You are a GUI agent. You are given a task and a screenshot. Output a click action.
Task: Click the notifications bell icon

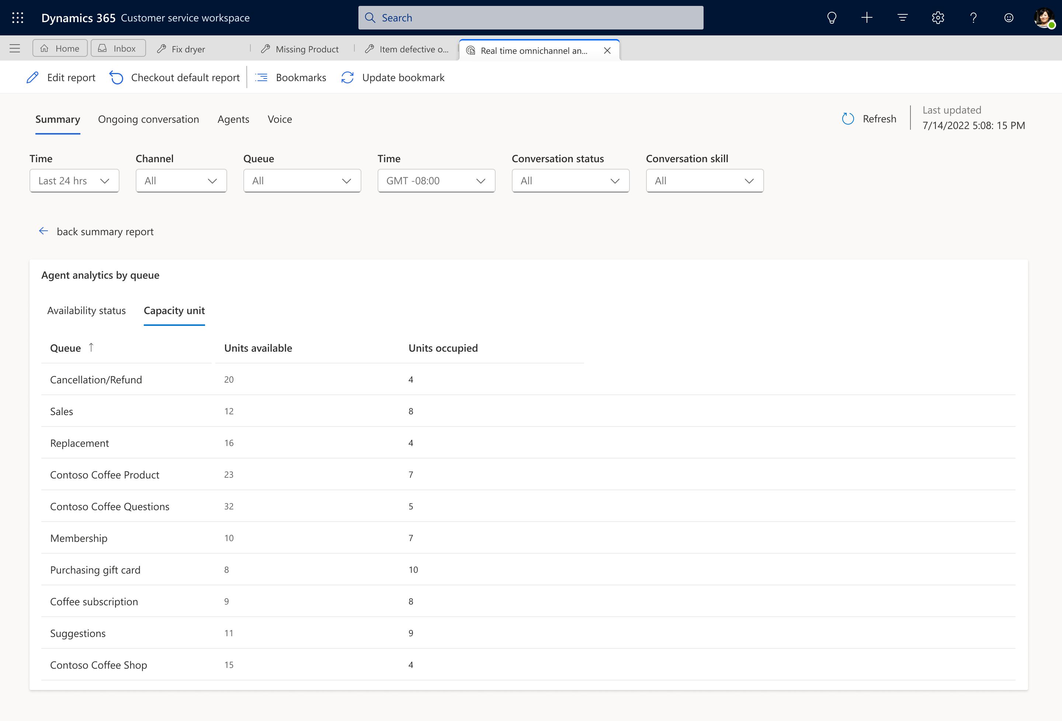click(831, 18)
